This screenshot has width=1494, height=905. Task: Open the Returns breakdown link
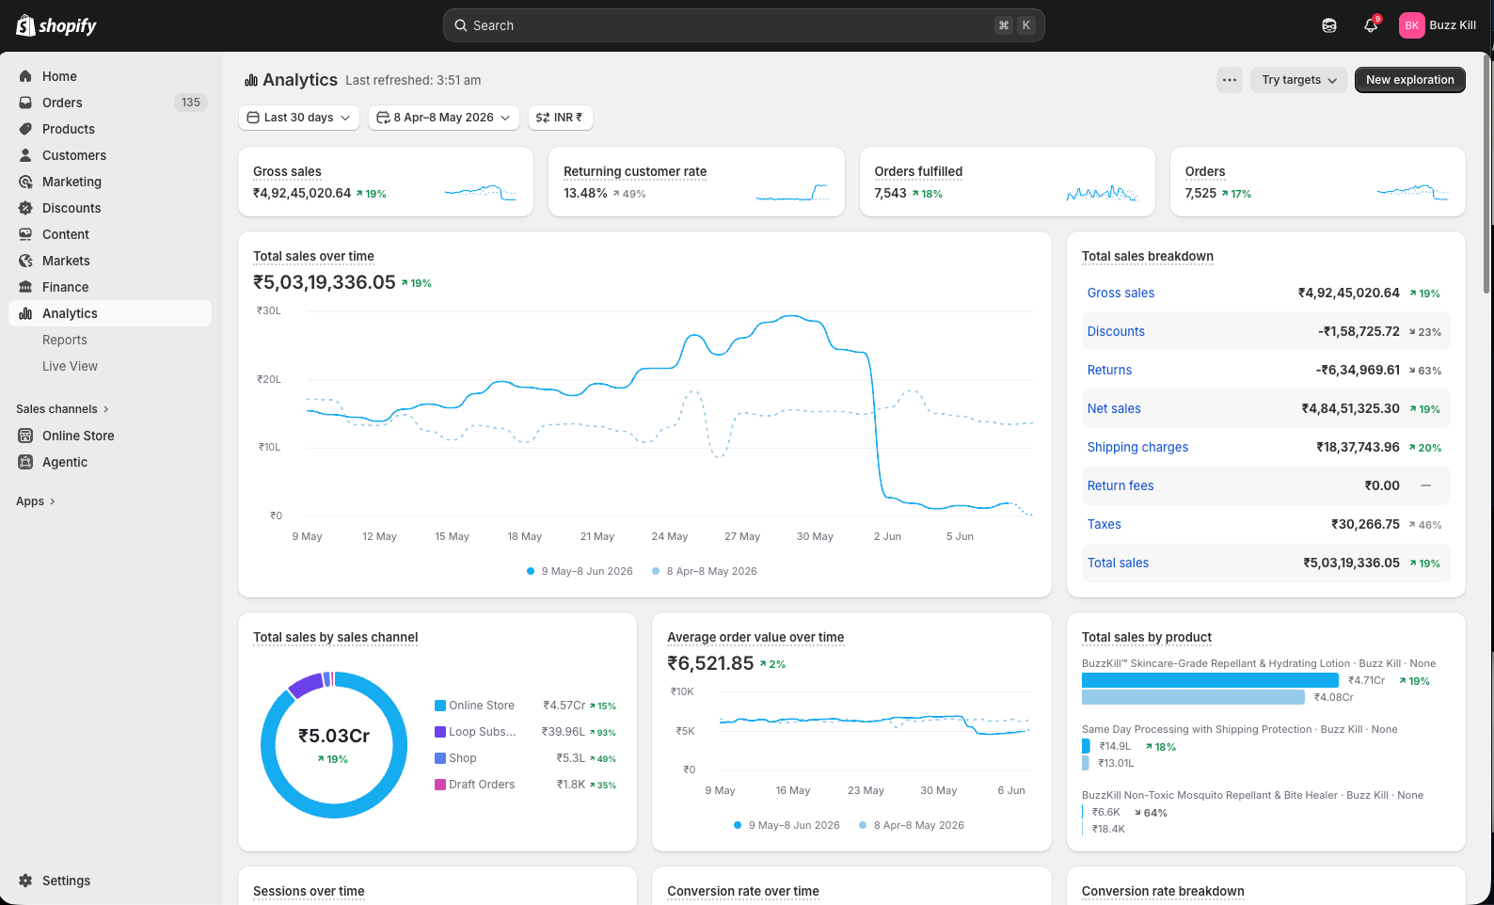click(1109, 370)
